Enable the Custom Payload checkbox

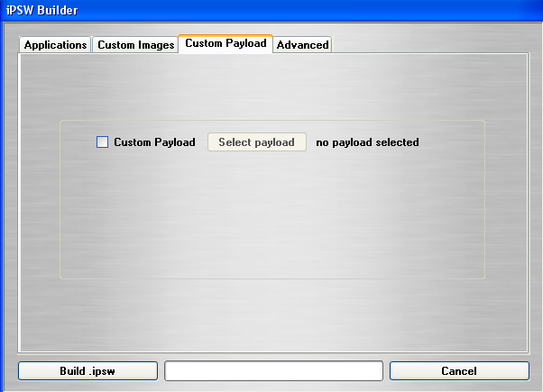pyautogui.click(x=102, y=141)
